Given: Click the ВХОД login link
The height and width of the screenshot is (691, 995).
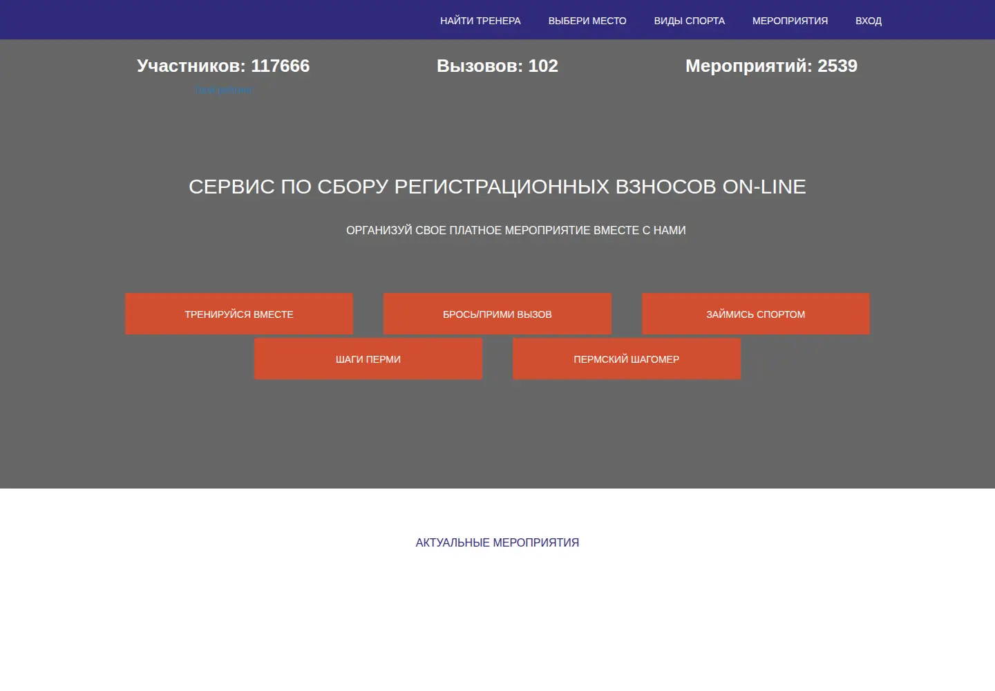Looking at the screenshot, I should coord(869,21).
